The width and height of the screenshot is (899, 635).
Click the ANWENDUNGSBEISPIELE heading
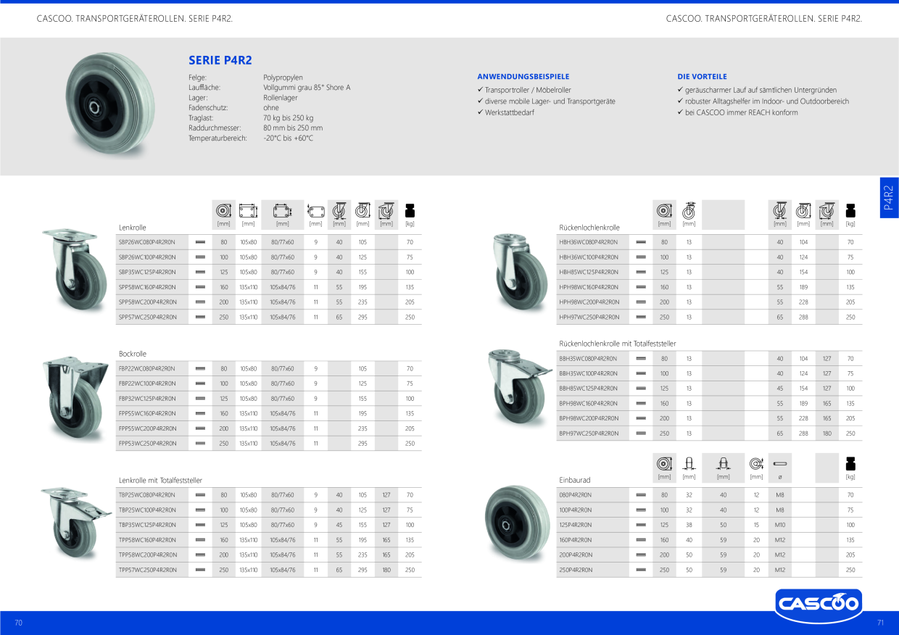click(x=523, y=76)
